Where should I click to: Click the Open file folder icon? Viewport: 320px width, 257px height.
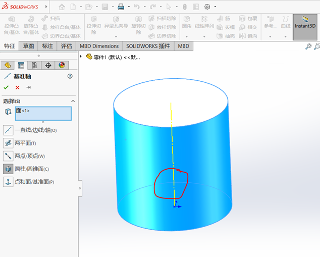click(x=89, y=7)
